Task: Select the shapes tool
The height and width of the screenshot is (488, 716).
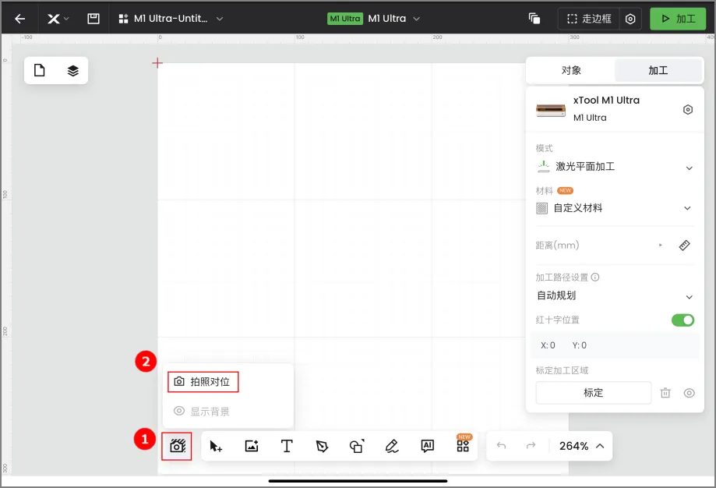Action: [x=357, y=446]
